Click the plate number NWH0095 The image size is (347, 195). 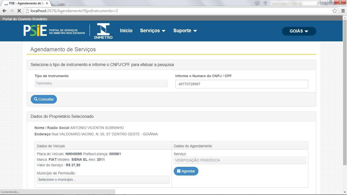point(74,154)
